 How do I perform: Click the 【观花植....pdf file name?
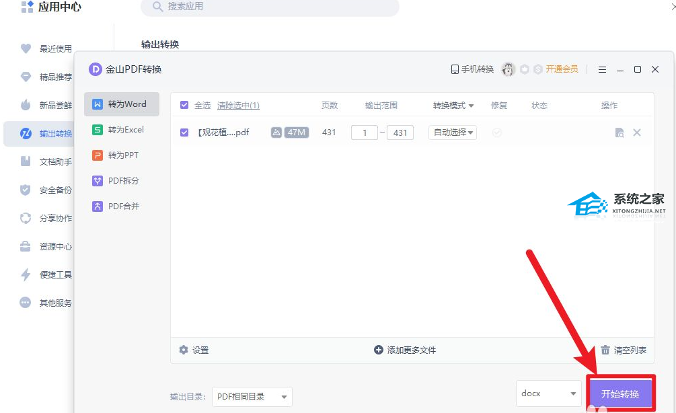223,133
